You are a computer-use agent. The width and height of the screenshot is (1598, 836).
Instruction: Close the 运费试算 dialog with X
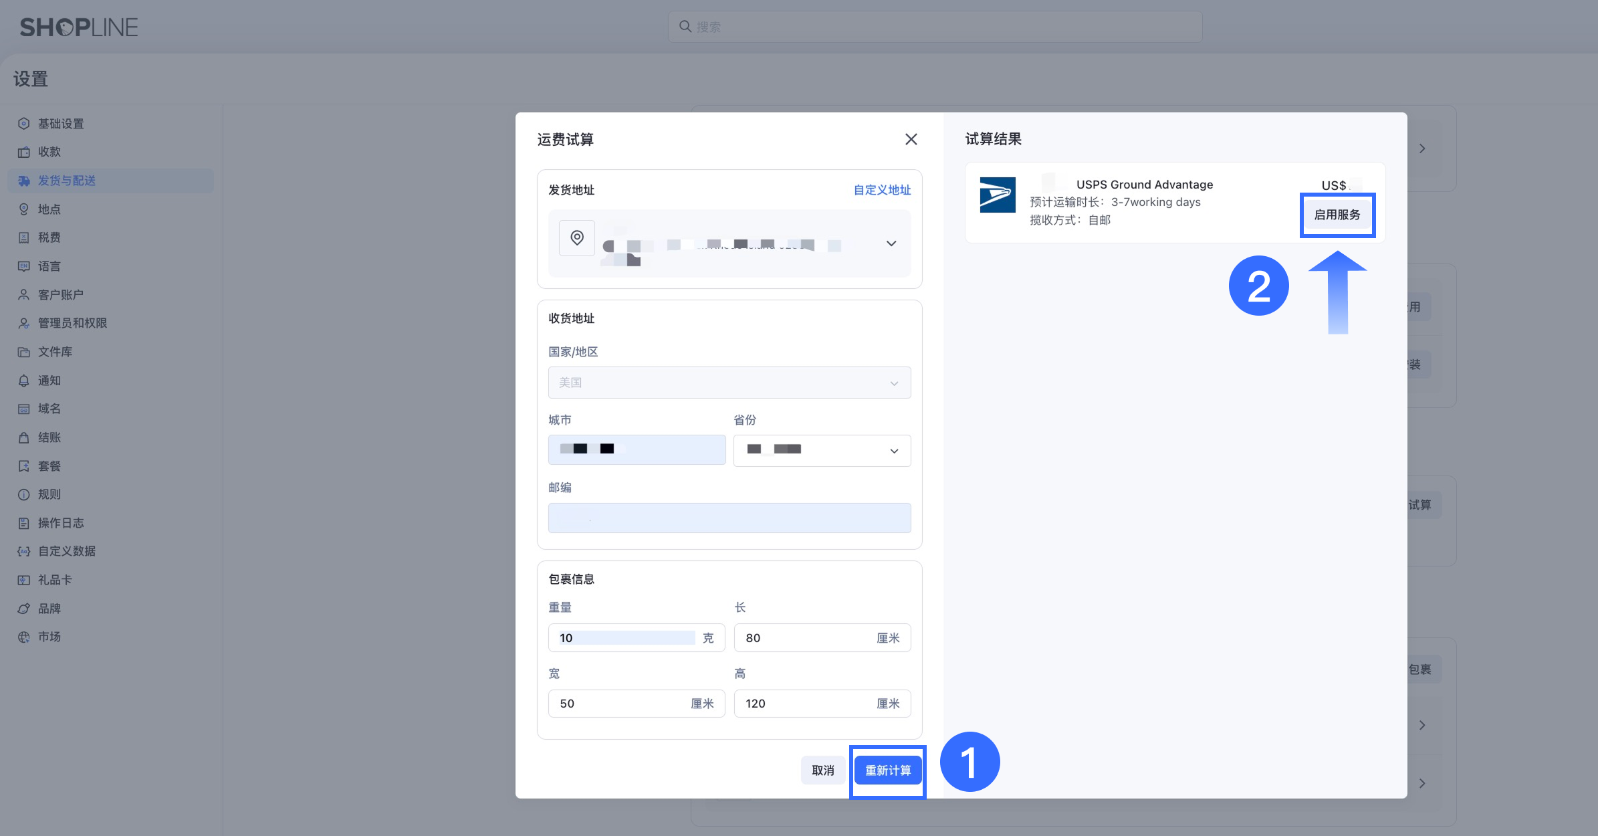coord(911,139)
